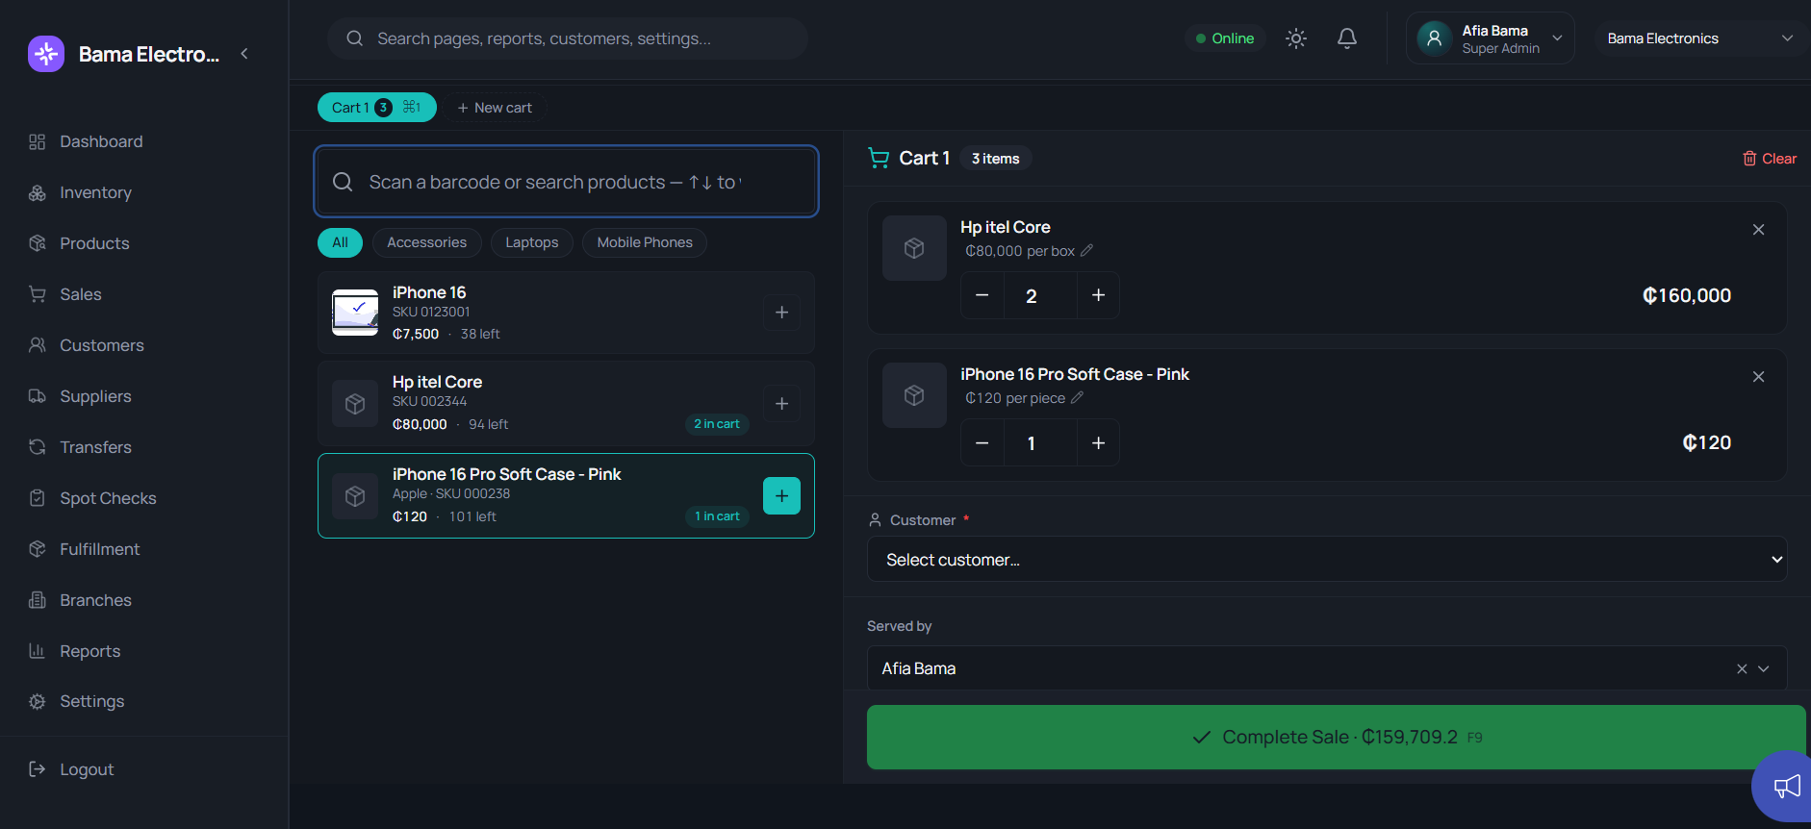The width and height of the screenshot is (1811, 829).
Task: Add Hp itel Core from product list
Action: coord(781,404)
